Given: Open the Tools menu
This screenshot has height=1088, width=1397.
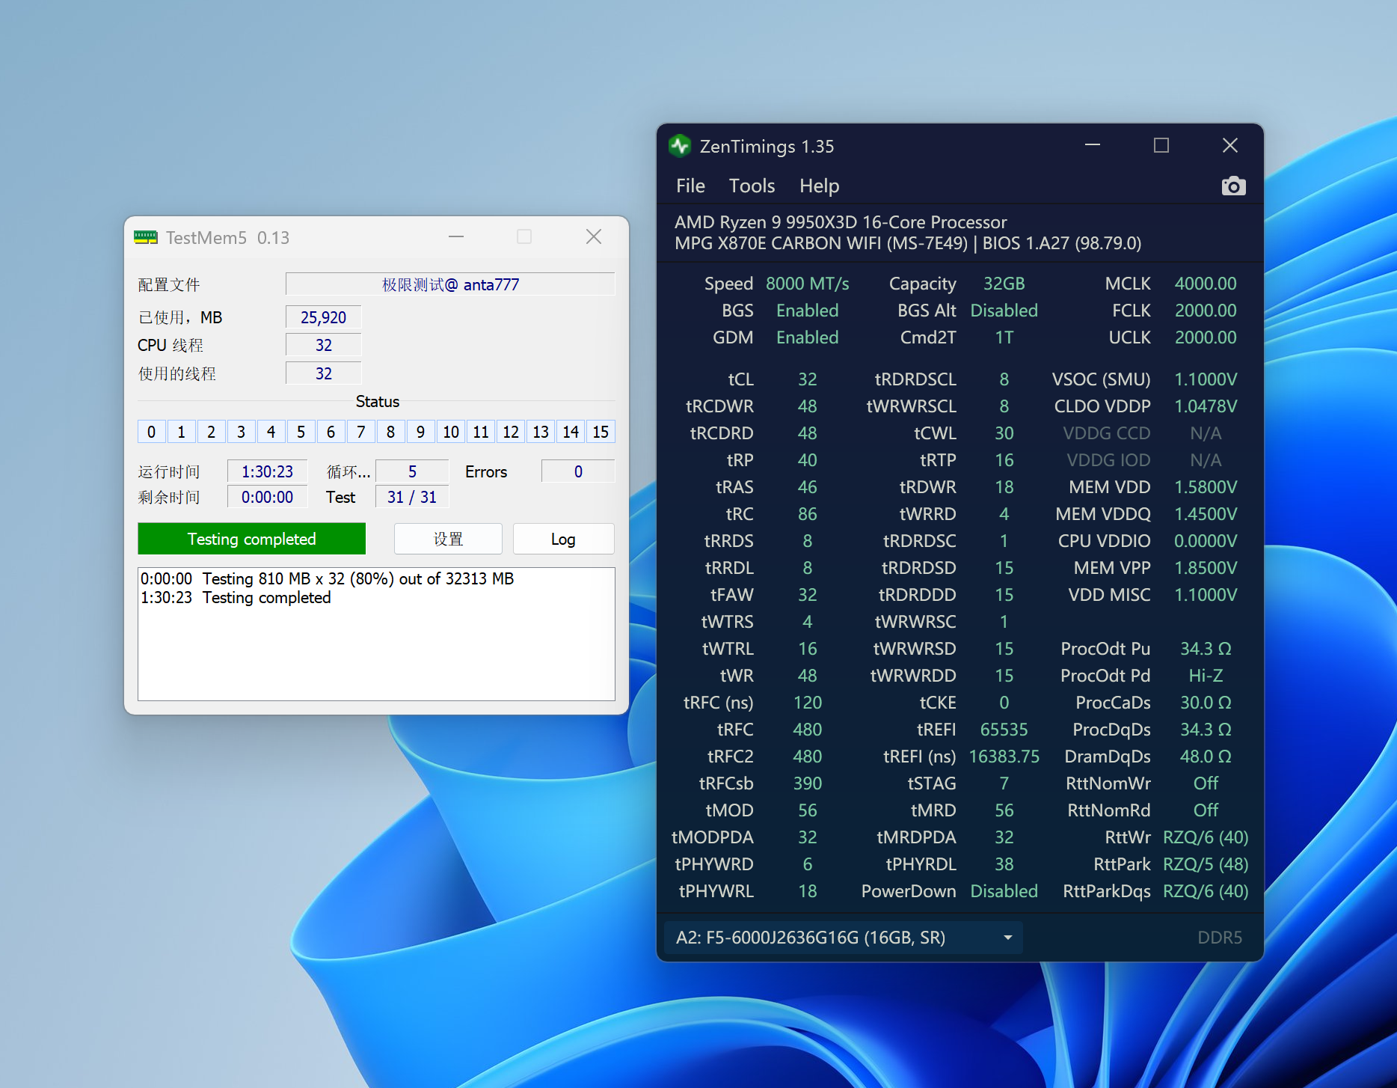Looking at the screenshot, I should point(752,186).
